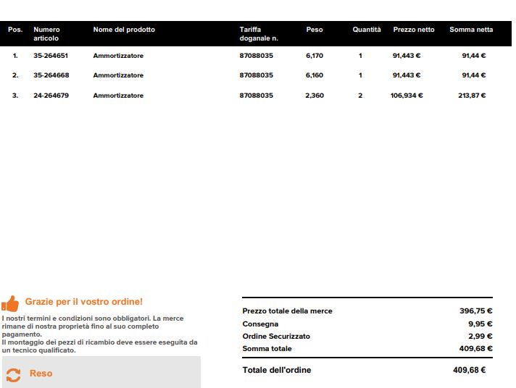Select weight value 6,160
The width and height of the screenshot is (516, 388).
point(315,75)
